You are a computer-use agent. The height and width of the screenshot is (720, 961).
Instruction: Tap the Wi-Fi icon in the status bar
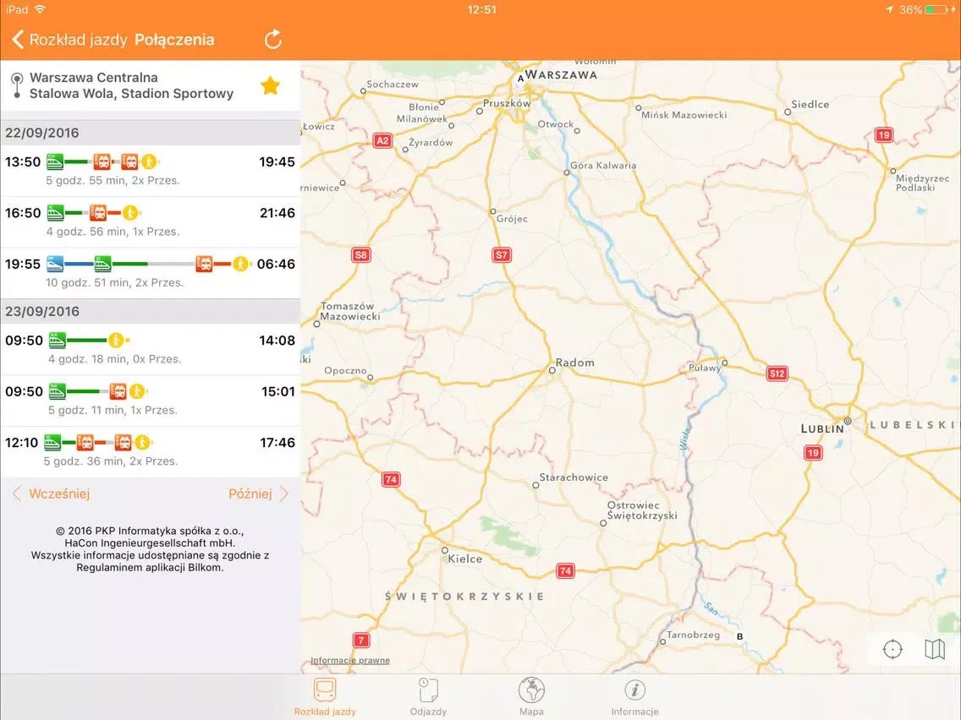pyautogui.click(x=41, y=9)
